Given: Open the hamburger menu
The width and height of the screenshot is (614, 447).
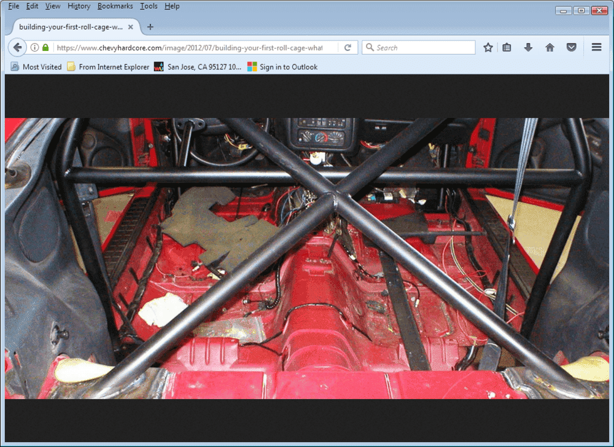Looking at the screenshot, I should [596, 47].
